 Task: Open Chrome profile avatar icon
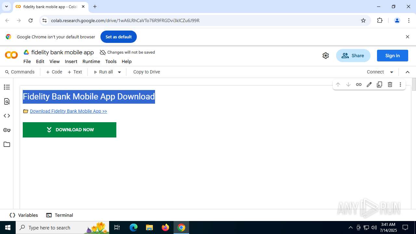[x=397, y=20]
